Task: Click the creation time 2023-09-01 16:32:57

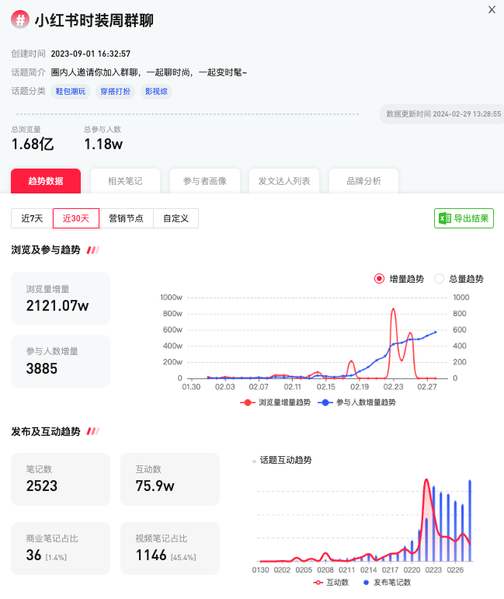Action: (x=91, y=54)
